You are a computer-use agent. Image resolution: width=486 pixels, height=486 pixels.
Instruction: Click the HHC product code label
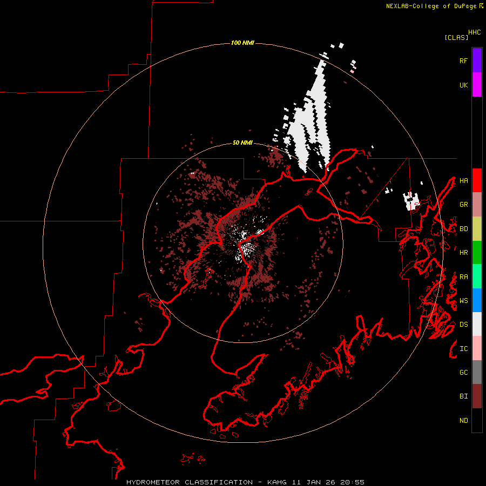[475, 32]
